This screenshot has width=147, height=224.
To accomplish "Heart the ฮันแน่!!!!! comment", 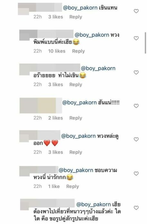I will pos(136,106).
